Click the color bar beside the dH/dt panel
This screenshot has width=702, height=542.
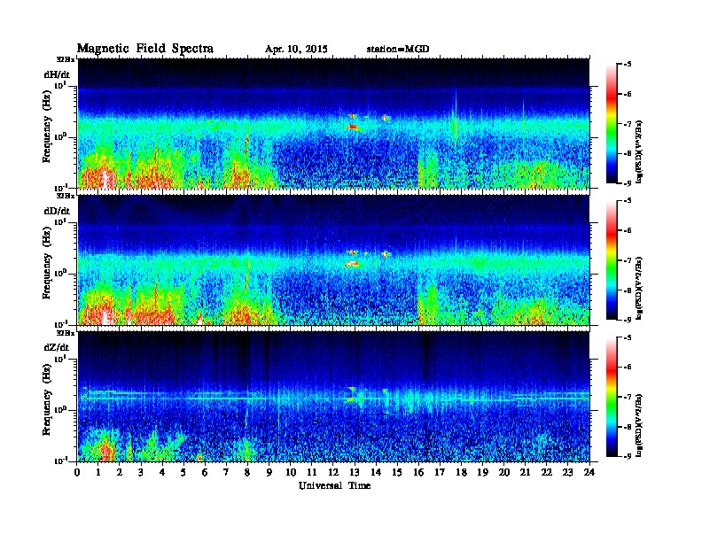[612, 124]
